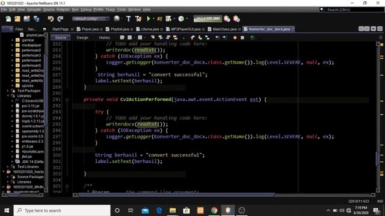Click the last icon in the main toolbar
Viewport: 385px width, 216px height.
[236, 19]
